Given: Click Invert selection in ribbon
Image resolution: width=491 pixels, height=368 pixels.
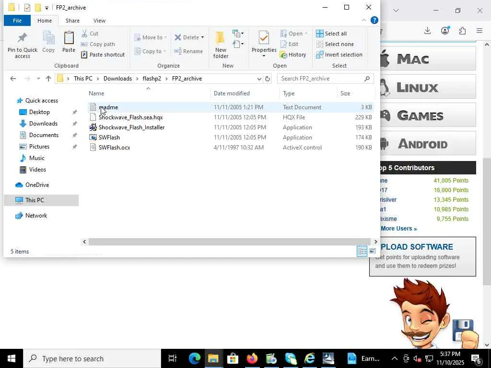Looking at the screenshot, I should [339, 55].
